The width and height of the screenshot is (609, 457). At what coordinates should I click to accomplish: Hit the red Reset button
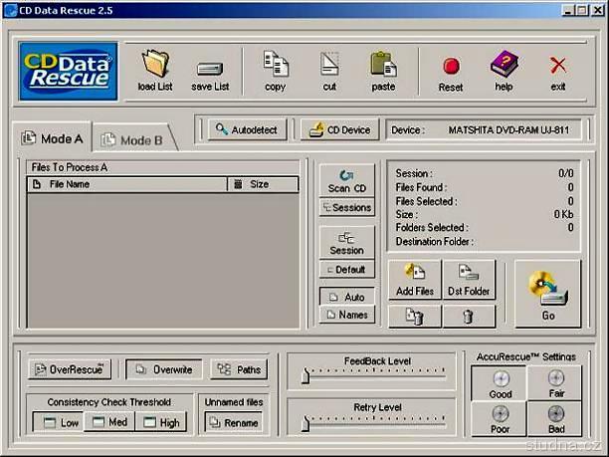451,69
